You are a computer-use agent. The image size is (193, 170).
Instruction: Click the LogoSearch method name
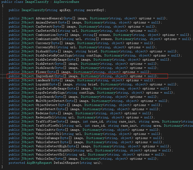(x=45, y=97)
